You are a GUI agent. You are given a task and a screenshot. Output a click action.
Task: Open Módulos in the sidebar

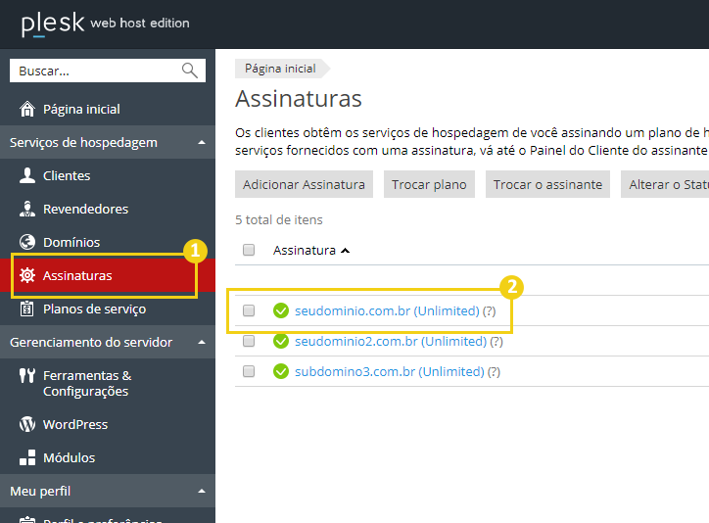[x=108, y=457]
